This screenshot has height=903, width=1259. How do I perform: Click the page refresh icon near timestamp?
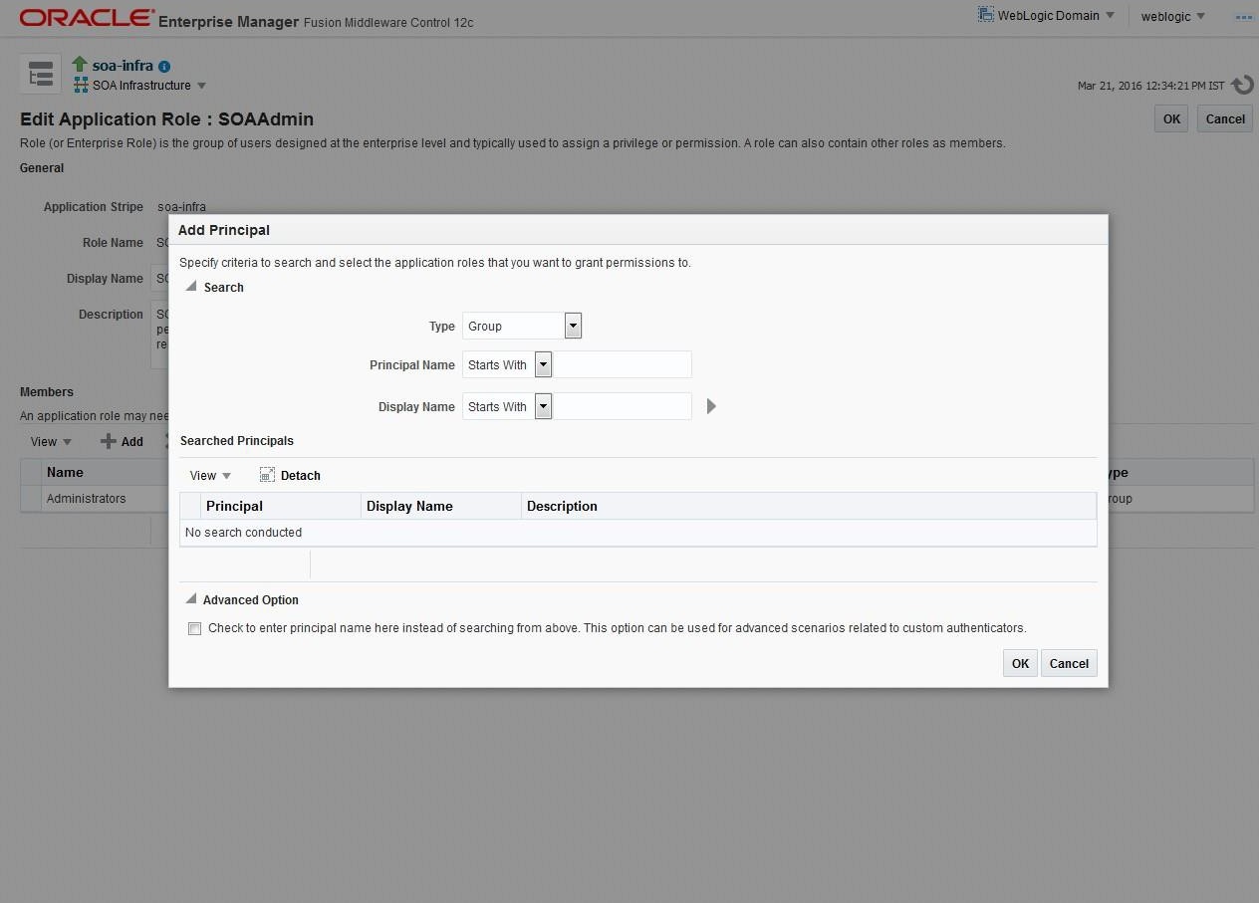[1242, 86]
